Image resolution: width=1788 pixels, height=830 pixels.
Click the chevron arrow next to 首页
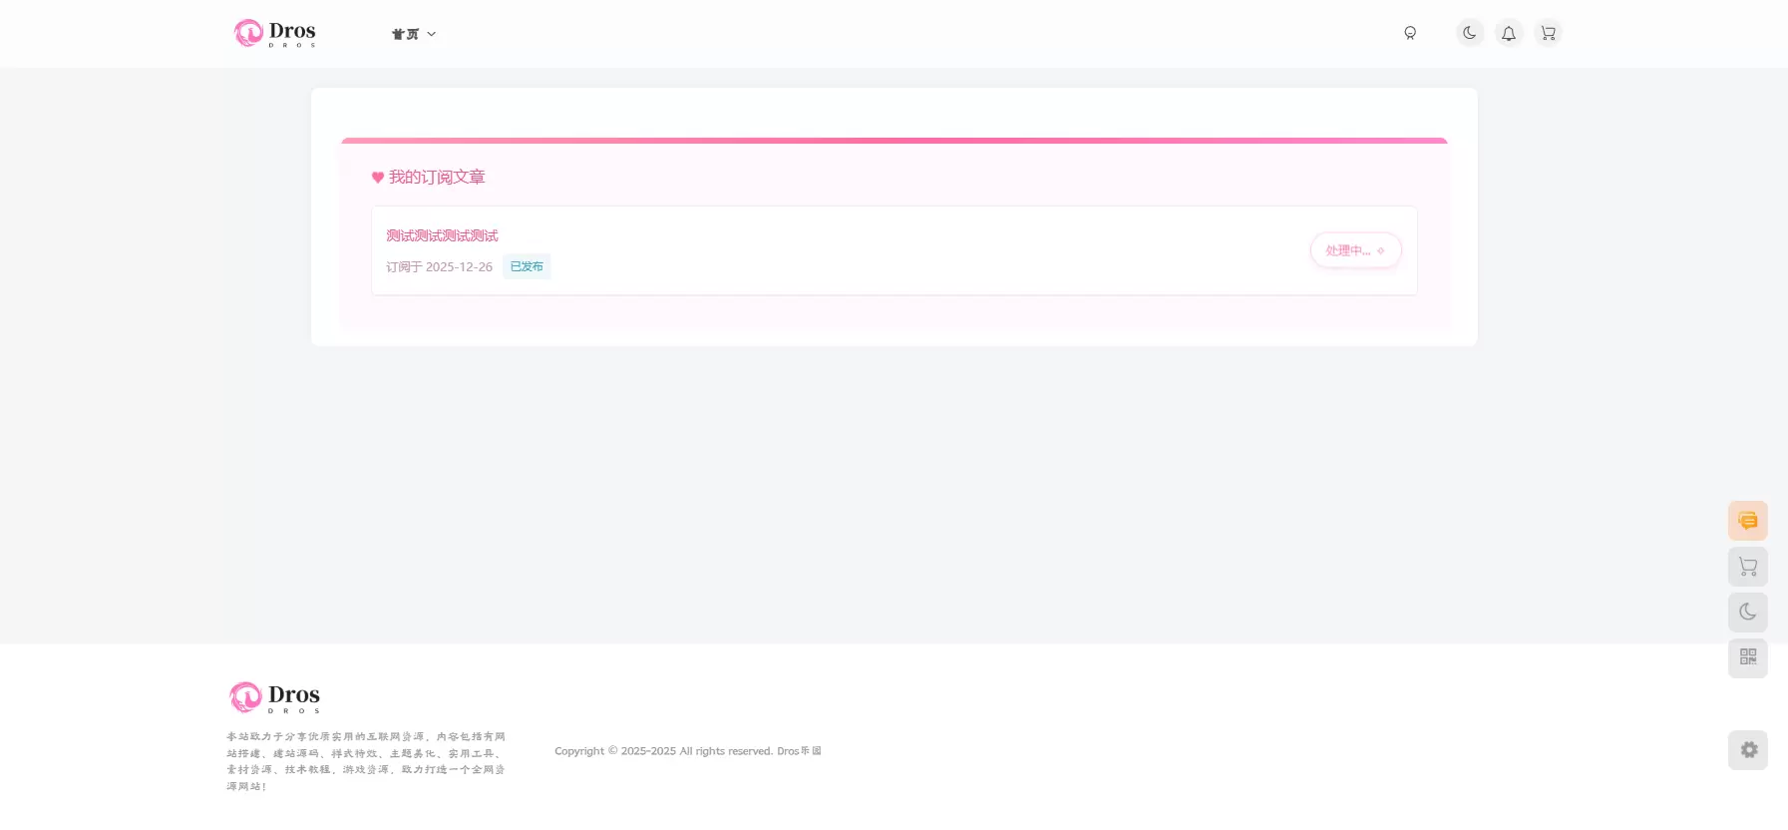(x=432, y=34)
